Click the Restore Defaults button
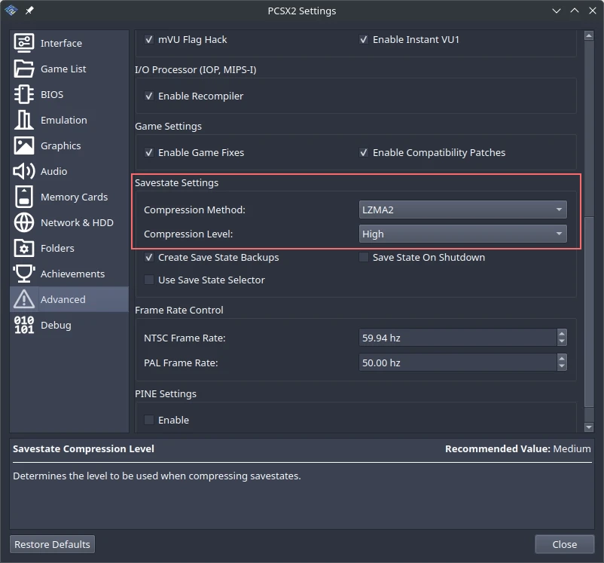This screenshot has height=563, width=604. (x=53, y=544)
